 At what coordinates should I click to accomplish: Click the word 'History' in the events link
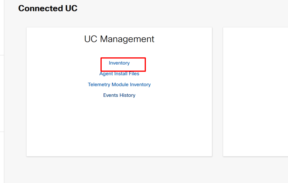point(127,95)
